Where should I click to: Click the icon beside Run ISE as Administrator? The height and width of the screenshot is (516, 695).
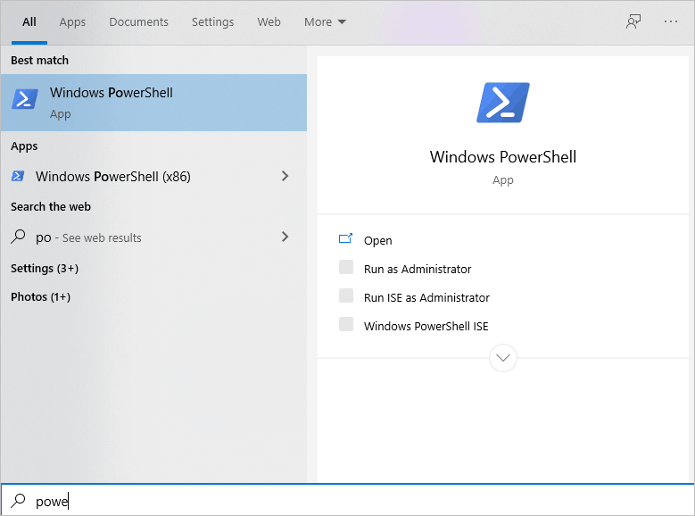point(346,295)
